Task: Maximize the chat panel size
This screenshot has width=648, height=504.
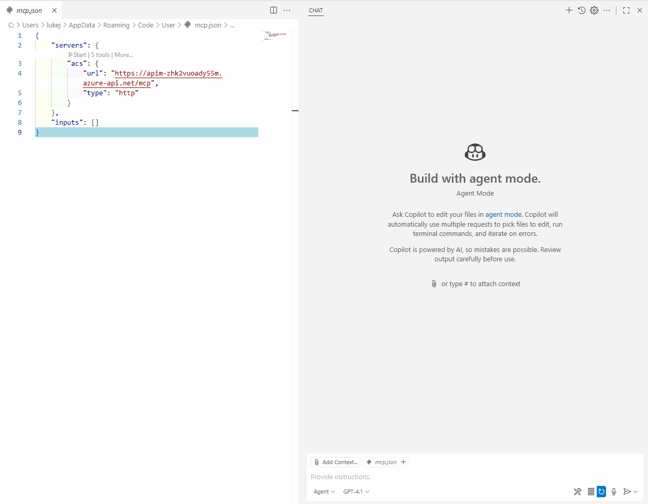Action: tap(626, 10)
